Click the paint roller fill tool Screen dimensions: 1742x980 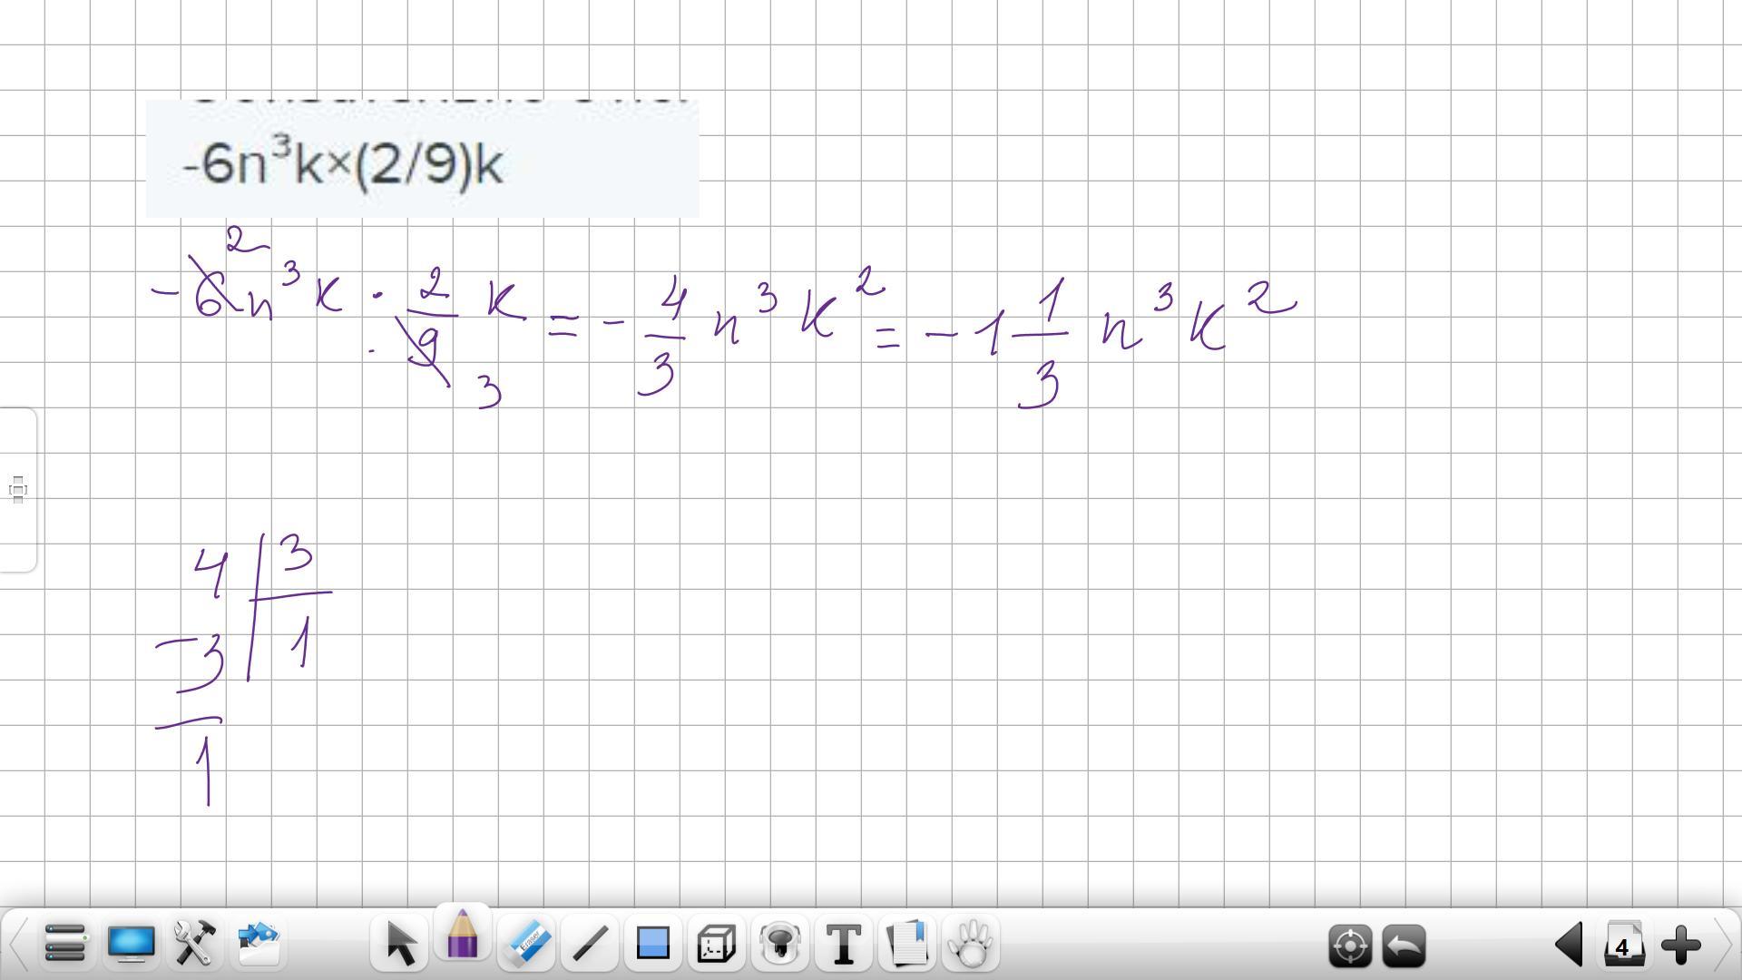tap(779, 945)
